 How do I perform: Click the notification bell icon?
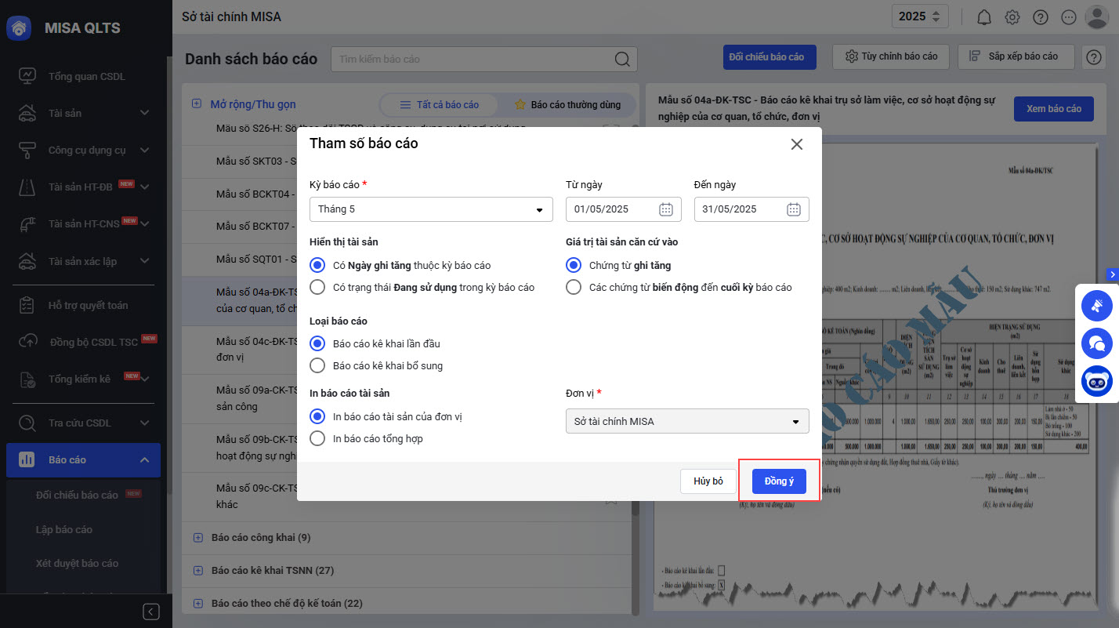click(984, 17)
